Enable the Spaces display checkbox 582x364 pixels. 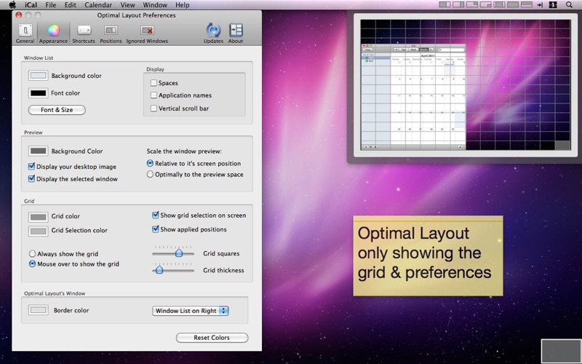point(154,83)
